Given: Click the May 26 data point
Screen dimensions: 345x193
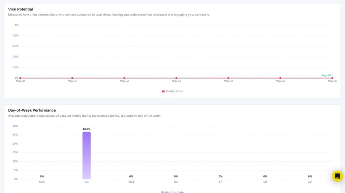Looking at the screenshot, I should pyautogui.click(x=332, y=78).
